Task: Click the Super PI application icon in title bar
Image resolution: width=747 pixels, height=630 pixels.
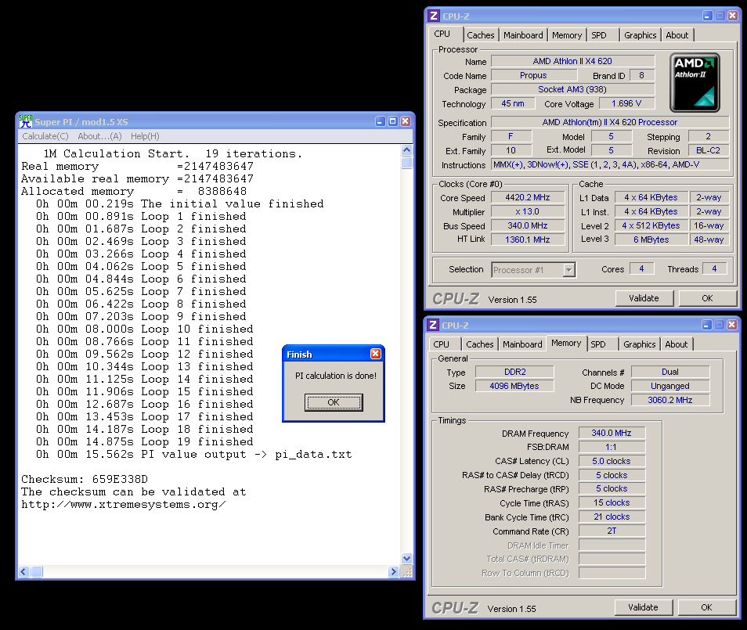Action: click(x=26, y=121)
